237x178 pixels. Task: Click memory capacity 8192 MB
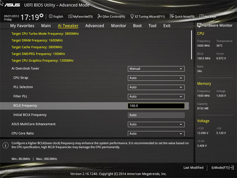tap(203, 108)
